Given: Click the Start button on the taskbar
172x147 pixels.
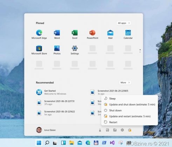Looking at the screenshot, I should (x=39, y=142).
